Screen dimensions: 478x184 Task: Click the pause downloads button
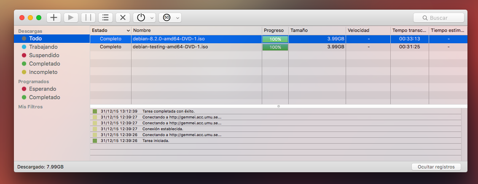(x=88, y=18)
